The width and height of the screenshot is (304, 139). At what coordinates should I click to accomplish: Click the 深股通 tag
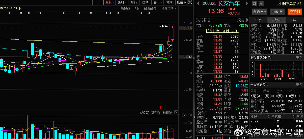coord(125,8)
